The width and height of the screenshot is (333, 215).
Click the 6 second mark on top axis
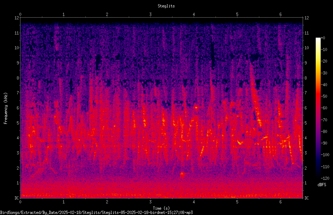280,14
